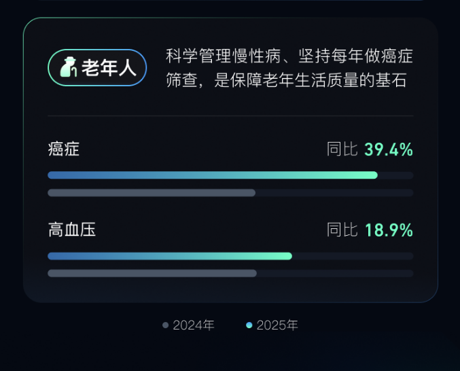Click the 癌症 category label

click(x=64, y=149)
